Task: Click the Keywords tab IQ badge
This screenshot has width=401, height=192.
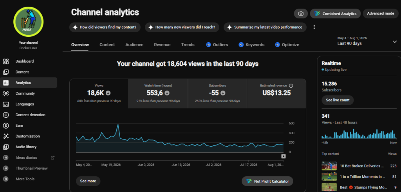Action: coord(241,45)
